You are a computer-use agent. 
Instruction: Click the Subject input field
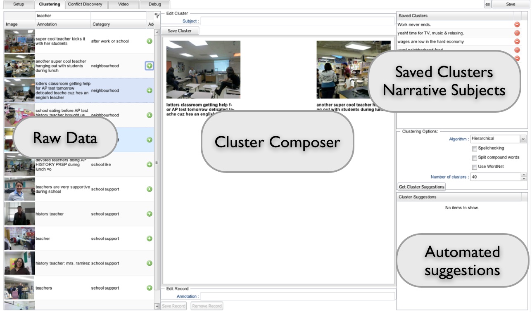click(297, 21)
